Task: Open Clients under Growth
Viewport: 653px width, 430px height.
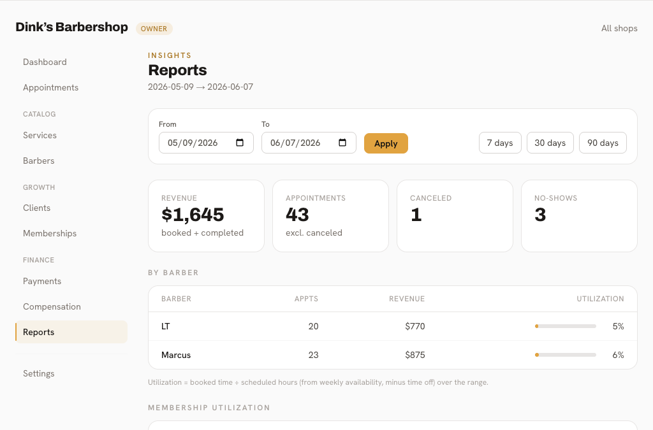Action: [x=36, y=208]
